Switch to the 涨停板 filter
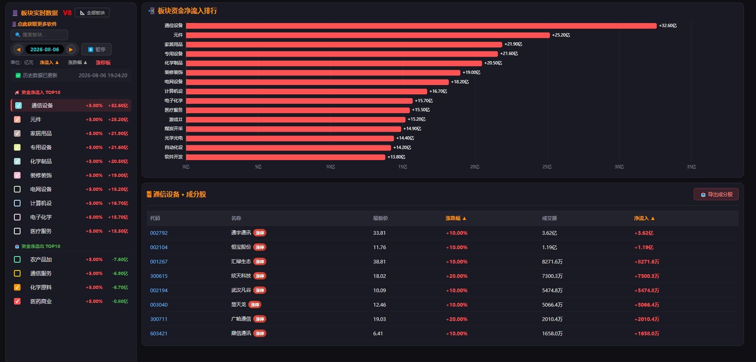 tap(103, 62)
